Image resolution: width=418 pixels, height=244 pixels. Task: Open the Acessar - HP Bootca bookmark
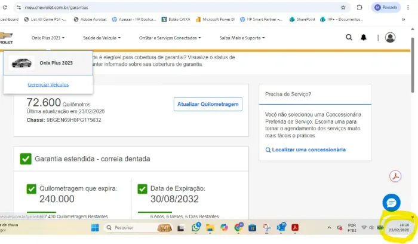coord(134,19)
